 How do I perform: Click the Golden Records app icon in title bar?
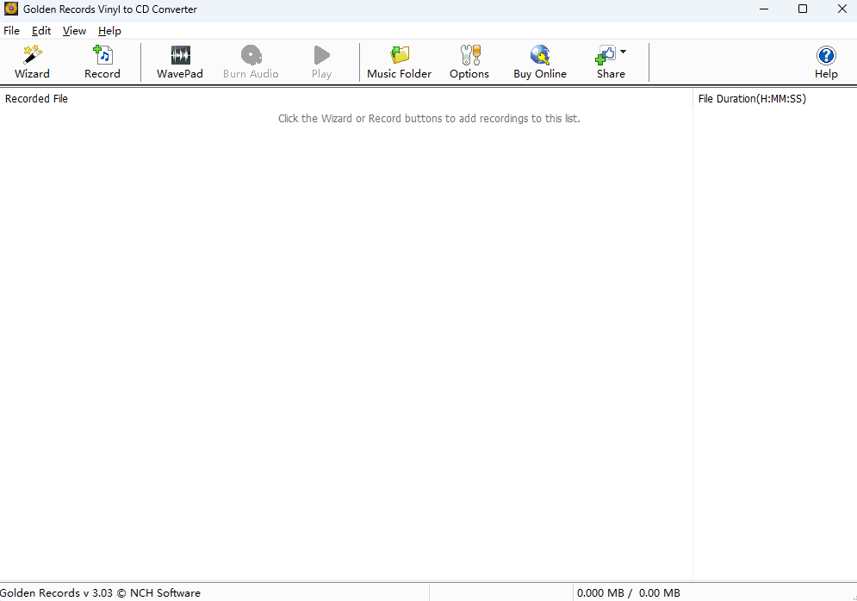tap(11, 9)
